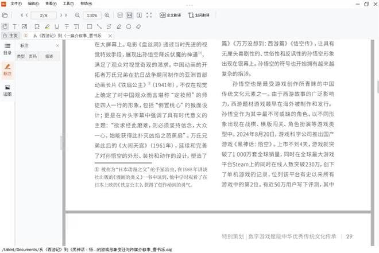This screenshot has height=253, width=379.
Task: Click the zoom in magnifier icon
Action: pyautogui.click(x=107, y=15)
